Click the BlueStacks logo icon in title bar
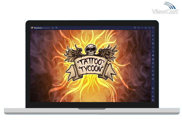 [x=32, y=28]
